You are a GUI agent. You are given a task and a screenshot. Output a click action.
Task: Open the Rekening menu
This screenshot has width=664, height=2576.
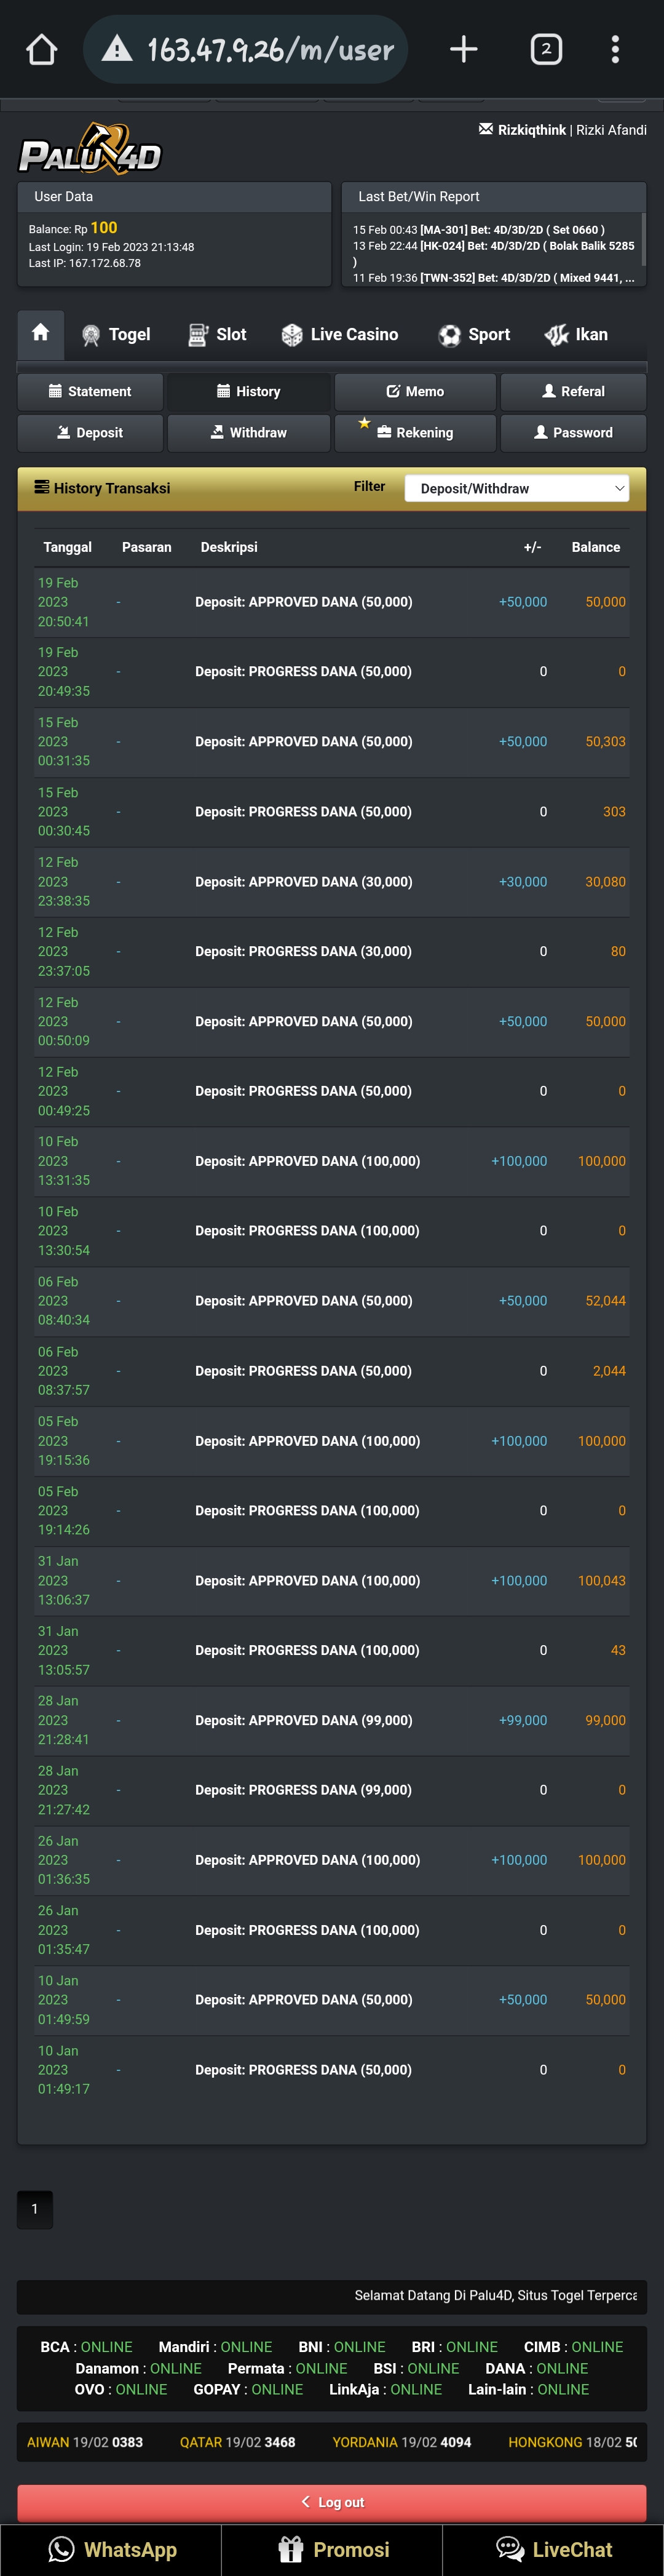[x=415, y=433]
